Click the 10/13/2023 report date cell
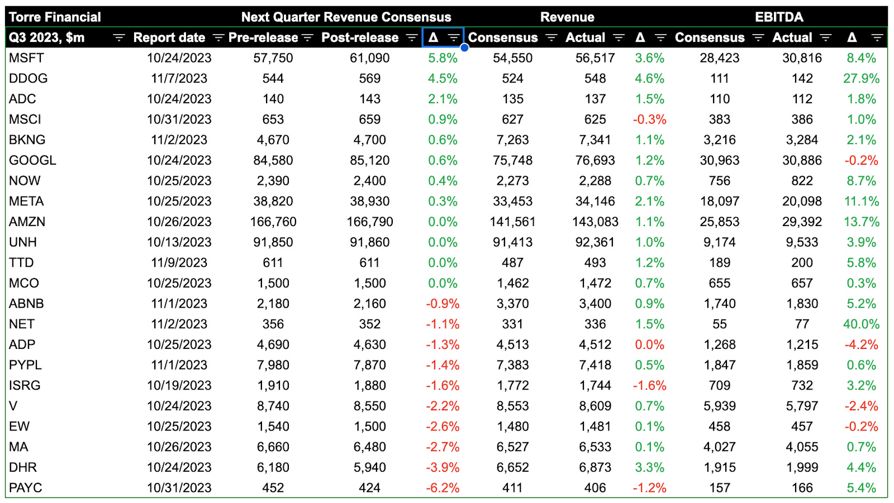The width and height of the screenshot is (894, 503). [179, 242]
